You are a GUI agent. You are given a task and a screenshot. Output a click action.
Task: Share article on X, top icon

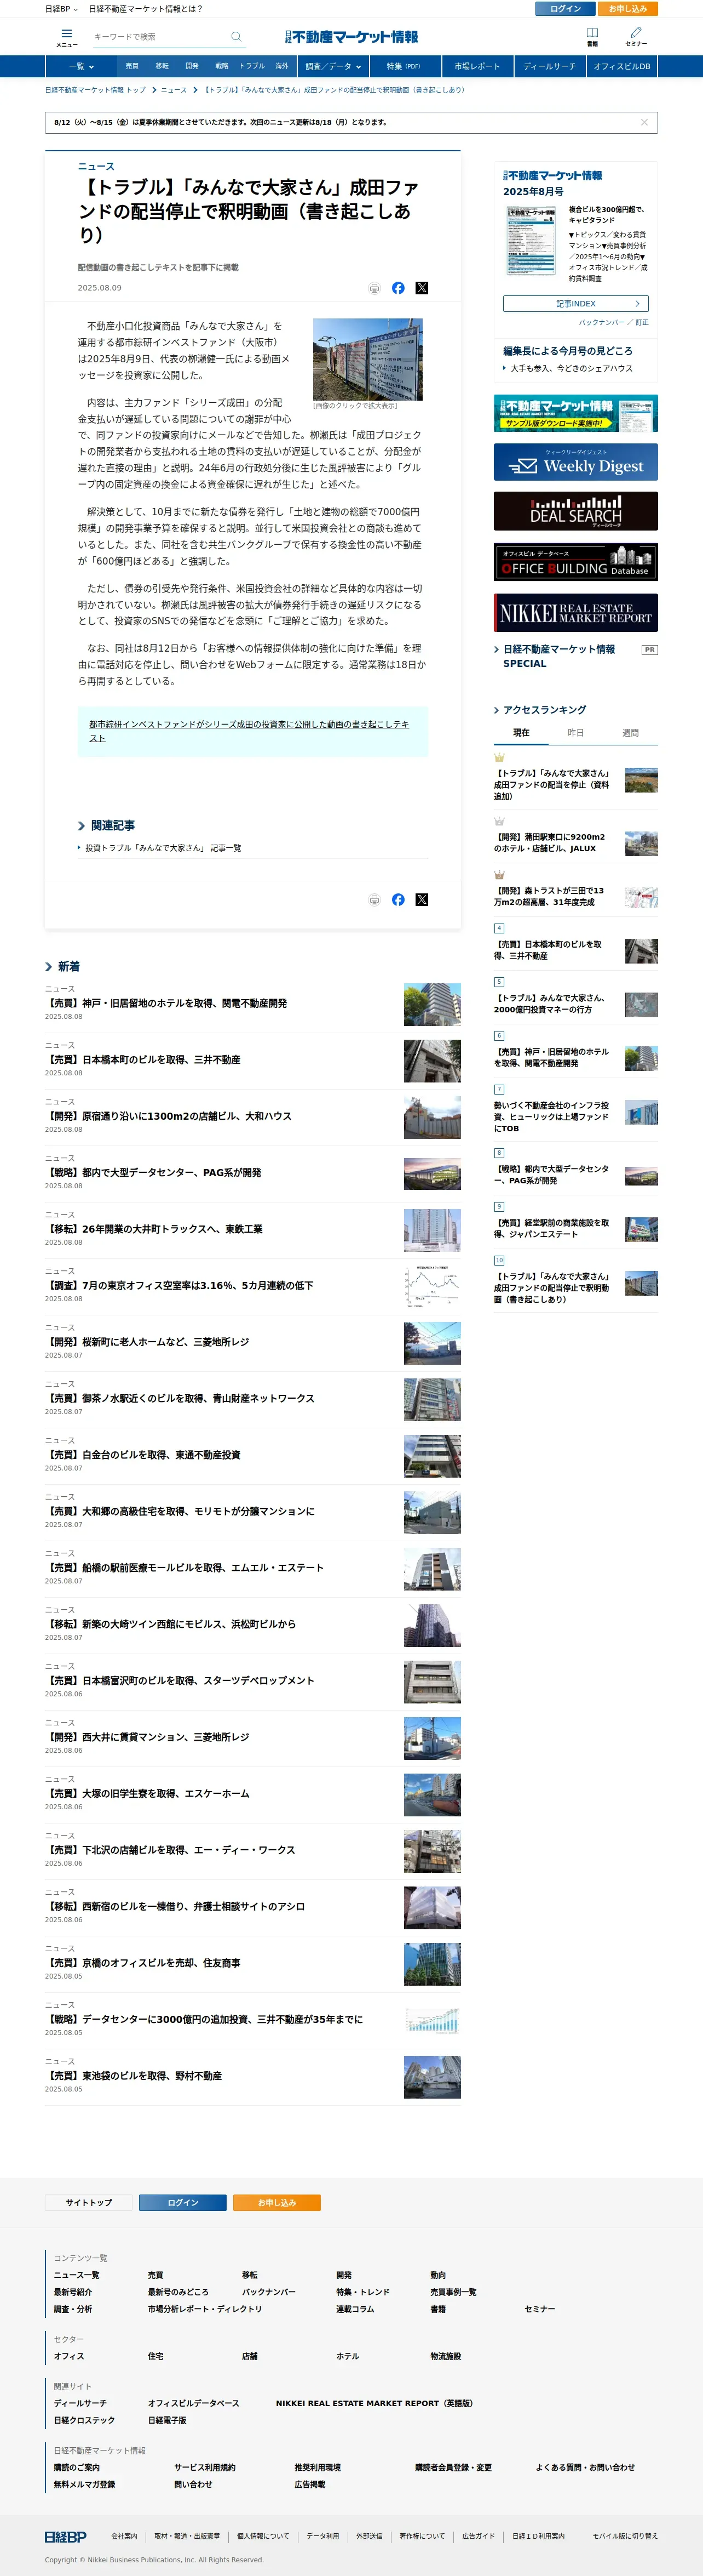tap(422, 288)
